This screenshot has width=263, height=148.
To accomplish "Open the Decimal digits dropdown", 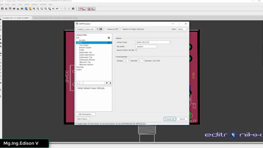I will (141, 61).
